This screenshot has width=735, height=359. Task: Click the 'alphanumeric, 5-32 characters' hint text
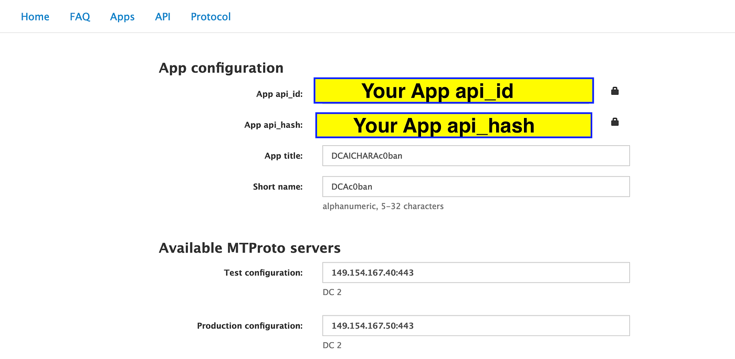[x=383, y=206]
